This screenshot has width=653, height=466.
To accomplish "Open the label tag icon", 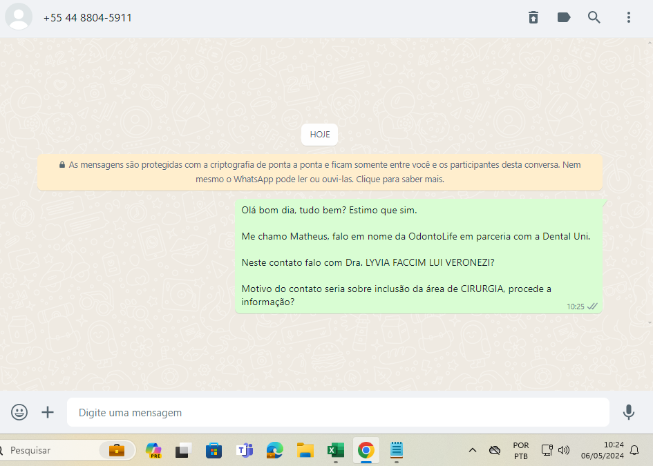I will (563, 17).
